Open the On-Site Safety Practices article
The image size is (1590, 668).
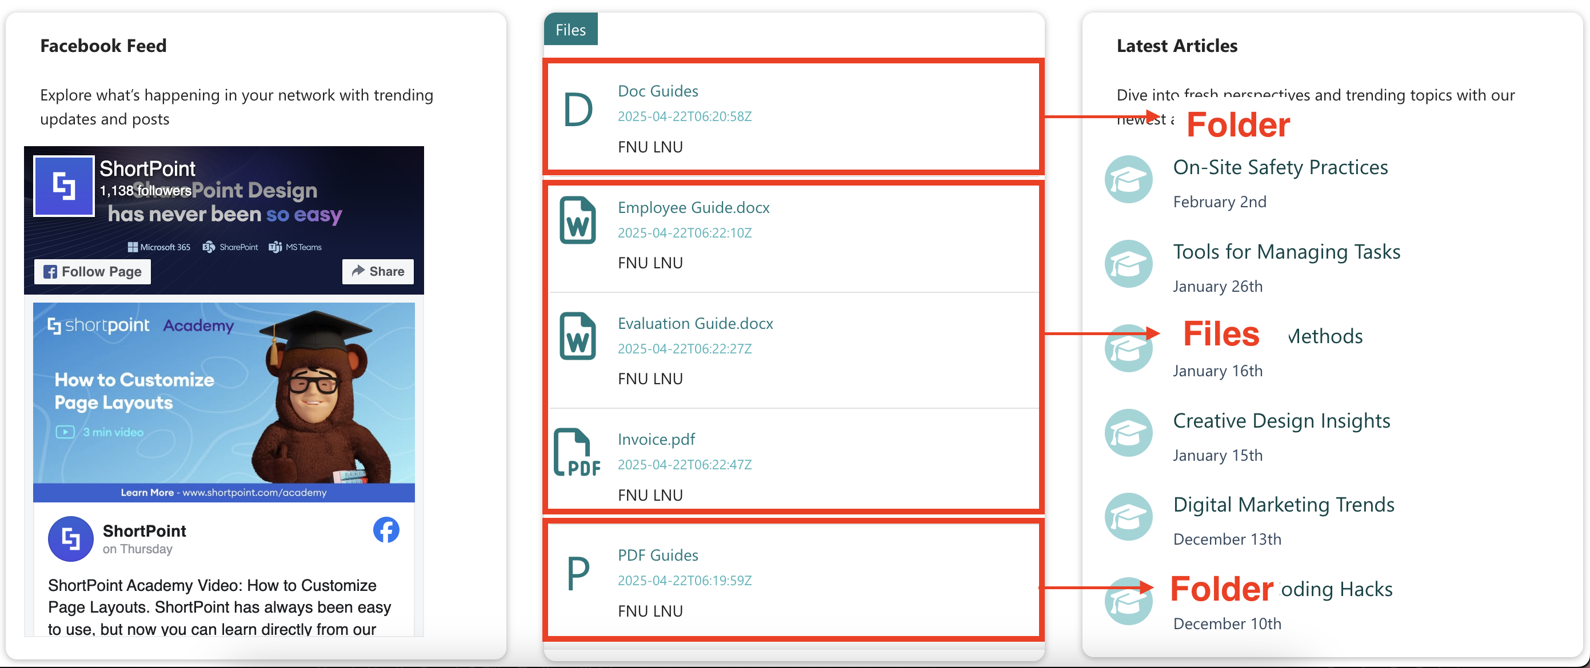tap(1280, 168)
